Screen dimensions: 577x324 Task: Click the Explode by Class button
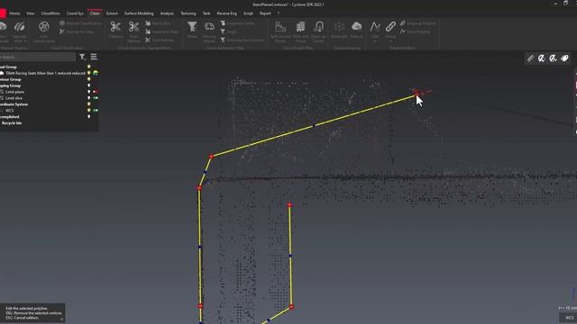(x=77, y=32)
